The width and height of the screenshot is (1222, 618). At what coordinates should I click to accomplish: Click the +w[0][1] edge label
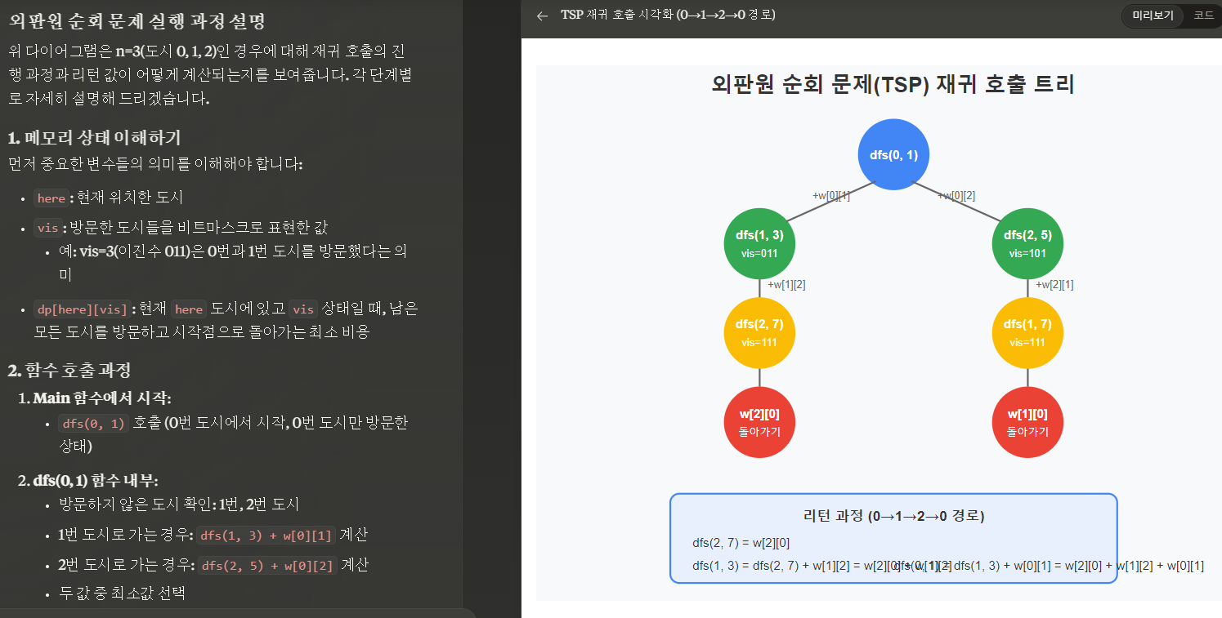point(830,196)
